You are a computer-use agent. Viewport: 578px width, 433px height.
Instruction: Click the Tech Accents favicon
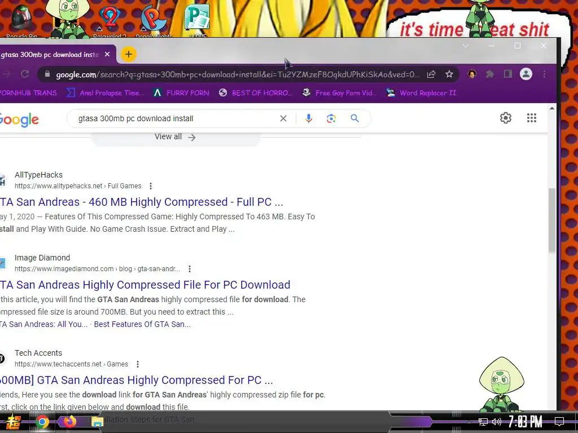tap(2, 358)
